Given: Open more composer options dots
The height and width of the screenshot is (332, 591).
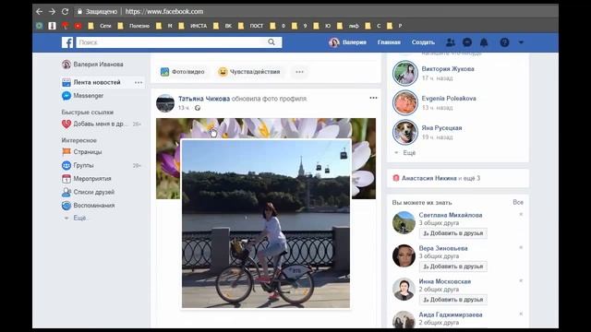Looking at the screenshot, I should click(x=299, y=72).
